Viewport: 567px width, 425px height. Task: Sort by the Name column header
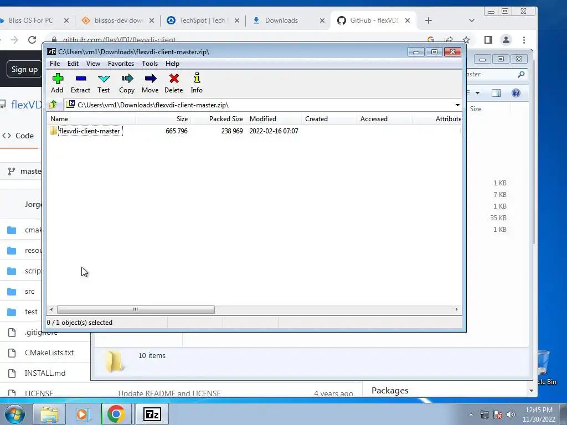pos(91,119)
